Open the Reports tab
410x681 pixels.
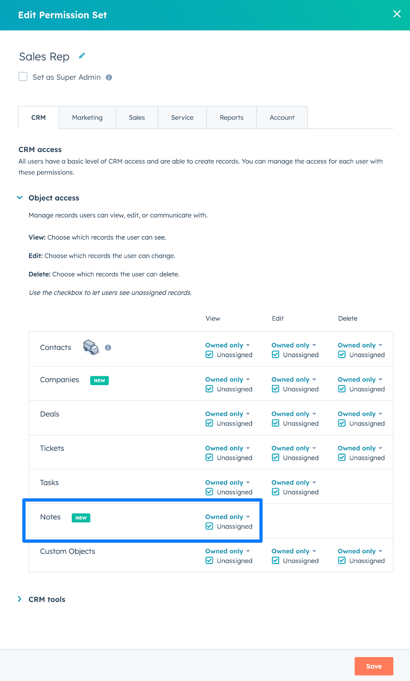(232, 117)
